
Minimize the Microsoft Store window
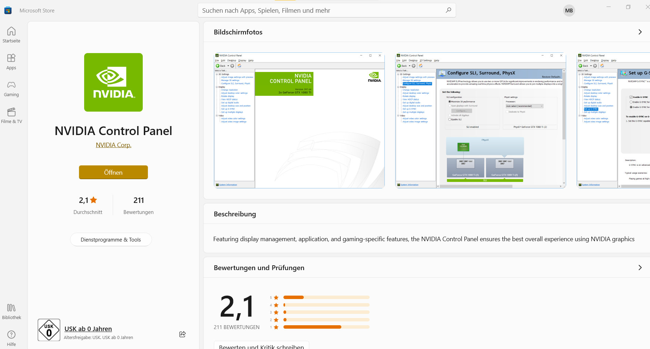point(609,7)
